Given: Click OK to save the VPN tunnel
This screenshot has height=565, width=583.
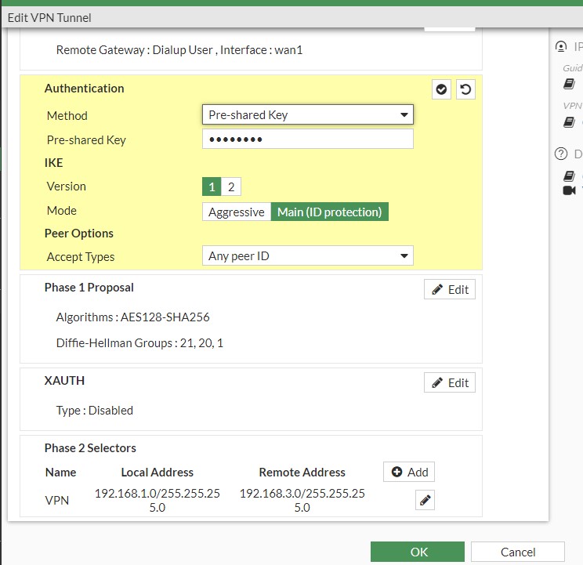Looking at the screenshot, I should click(x=418, y=552).
